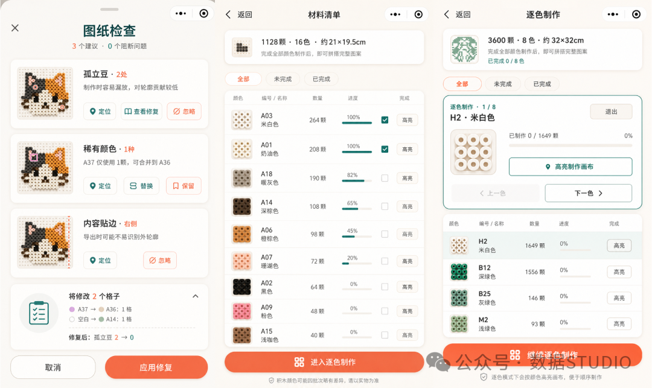This screenshot has width=652, height=388.
Task: Cancel the repair with 取消
Action: [53, 367]
